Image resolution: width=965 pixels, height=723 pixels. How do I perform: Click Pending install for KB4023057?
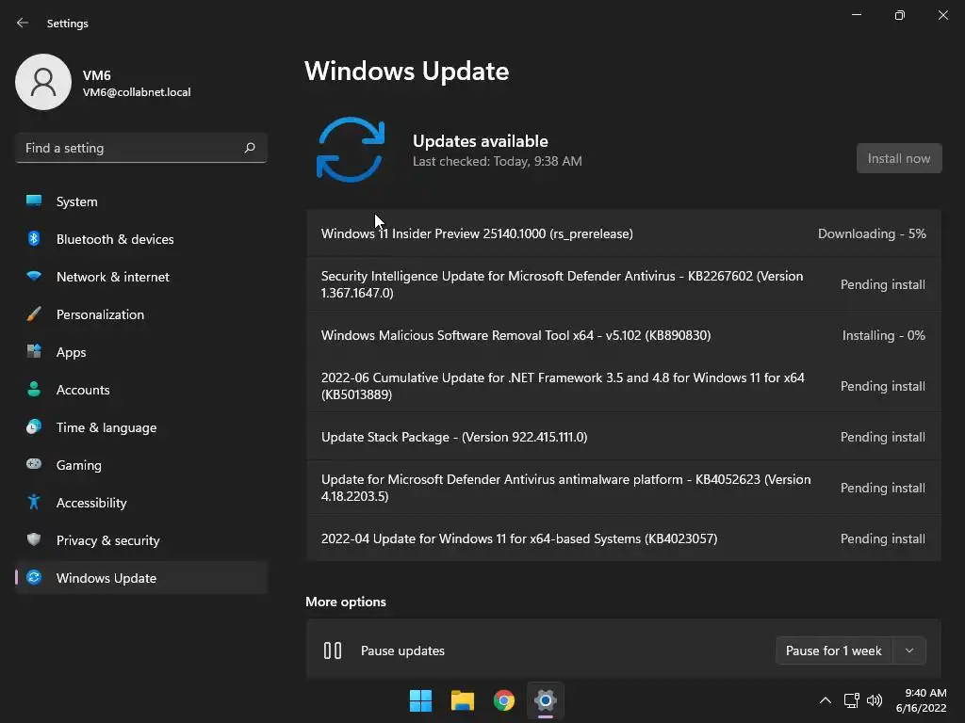[x=882, y=538]
